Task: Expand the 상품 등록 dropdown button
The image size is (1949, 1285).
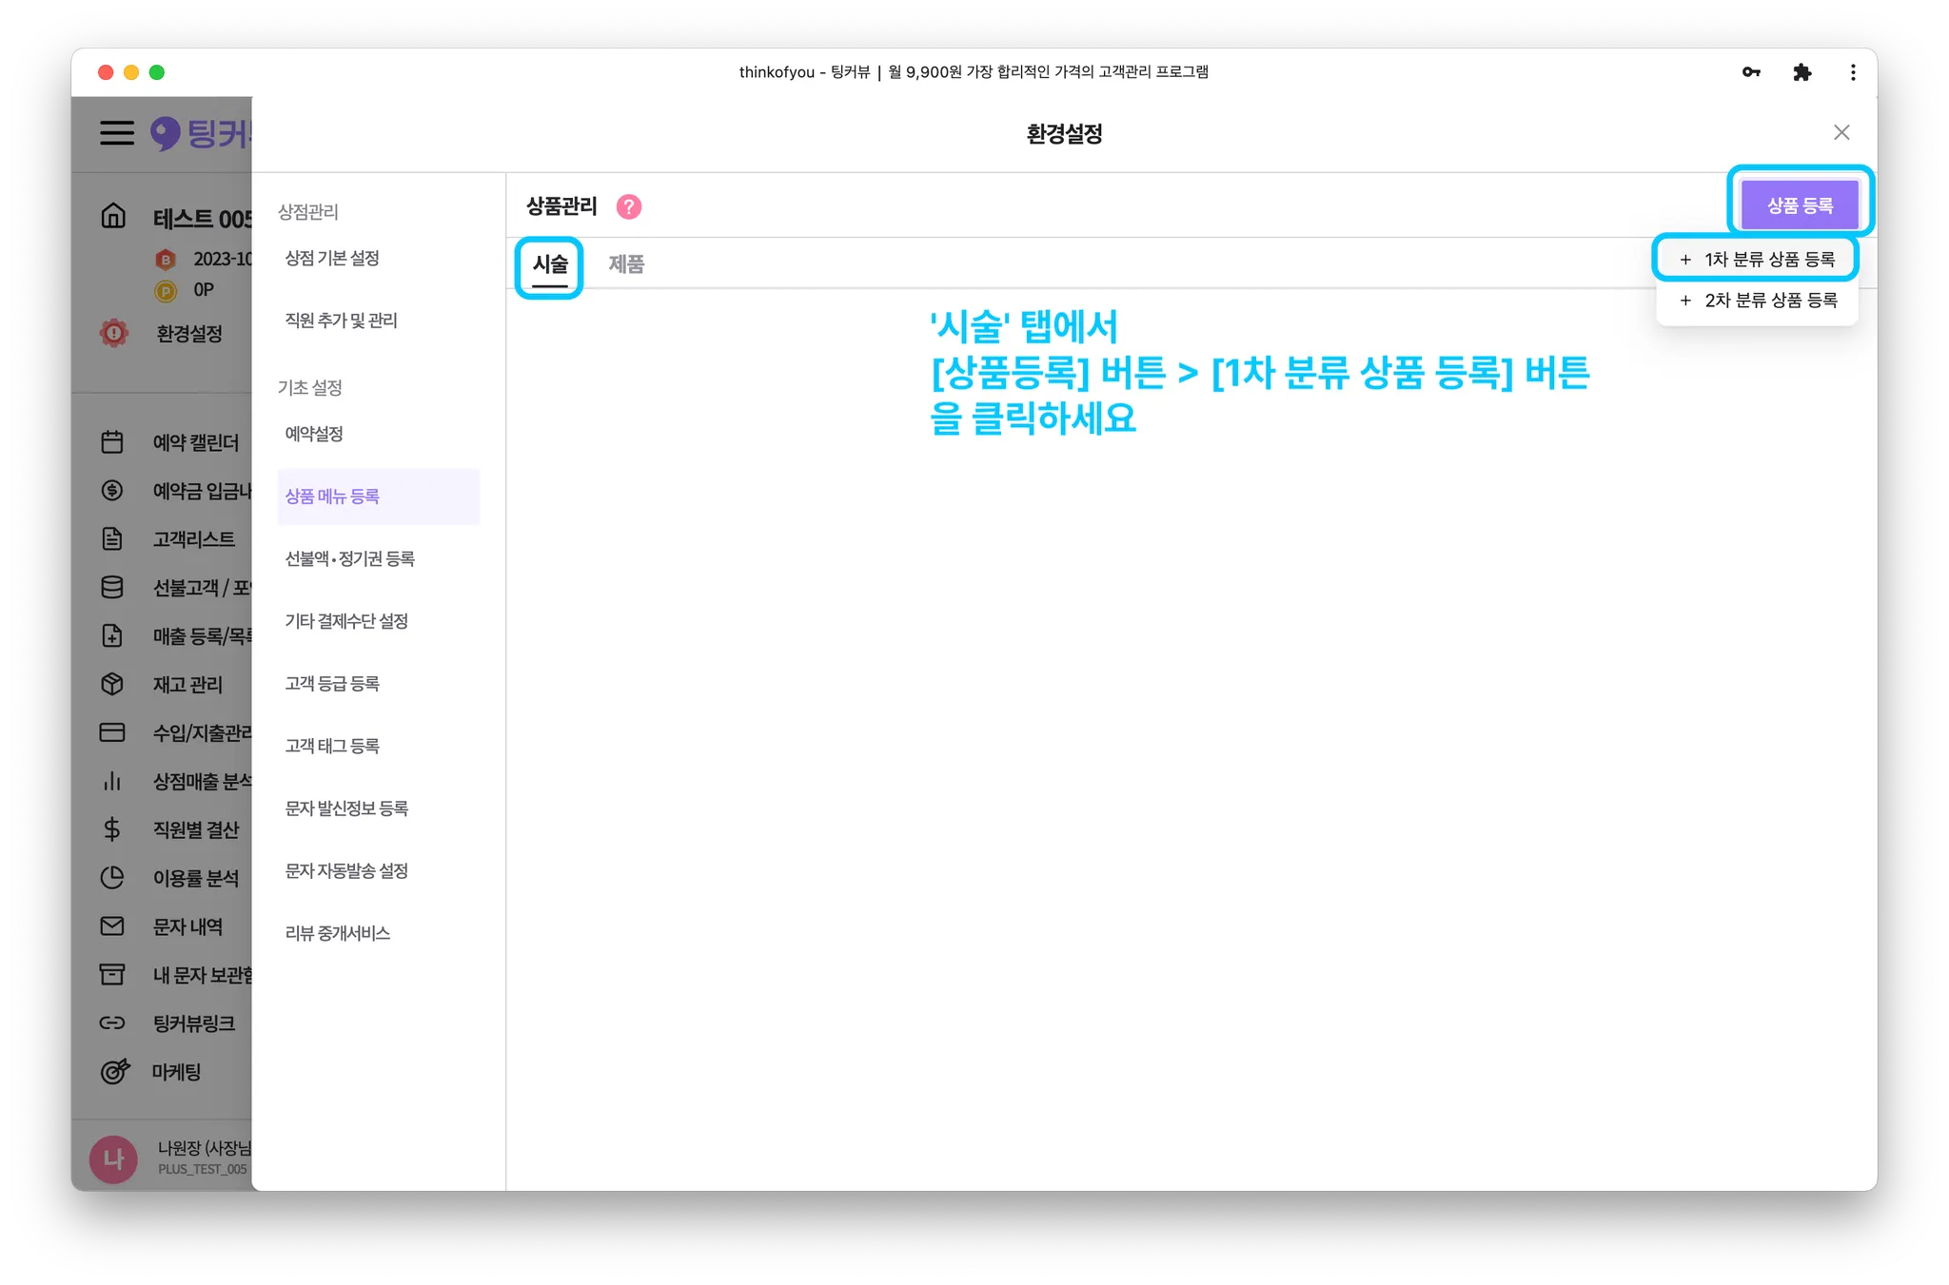Action: pyautogui.click(x=1799, y=205)
